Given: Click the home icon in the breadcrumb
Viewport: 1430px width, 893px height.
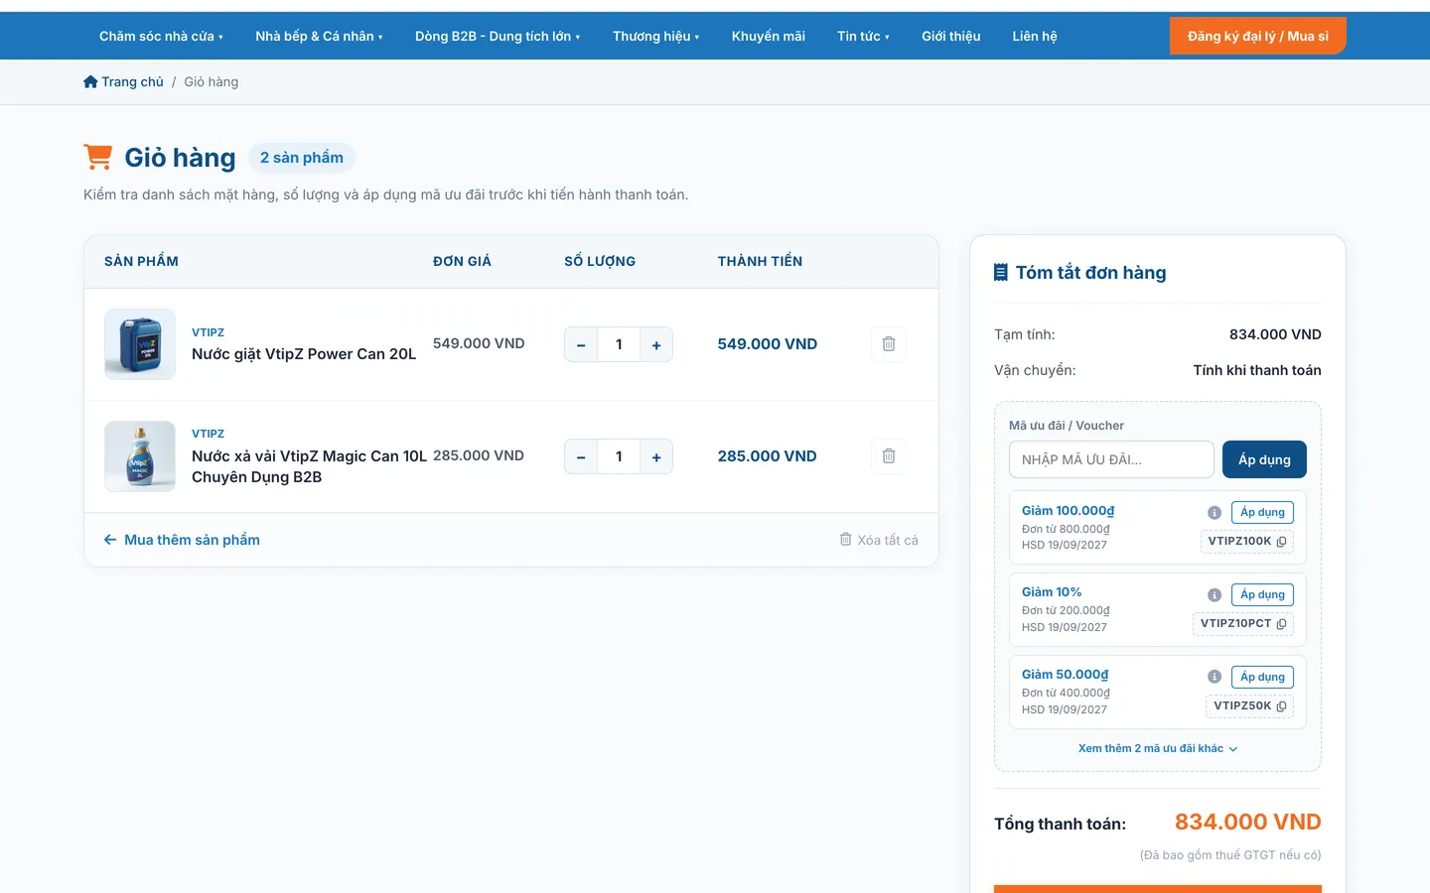Looking at the screenshot, I should [90, 81].
